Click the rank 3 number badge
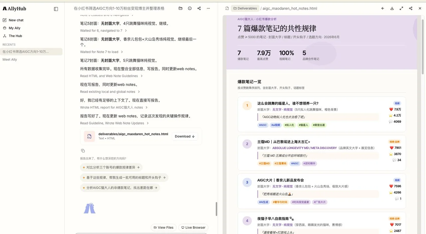 247,182
